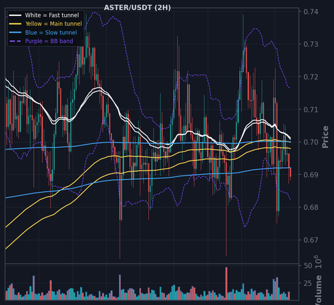
Task: Click the 0.69 price axis label
Action: [x=311, y=175]
